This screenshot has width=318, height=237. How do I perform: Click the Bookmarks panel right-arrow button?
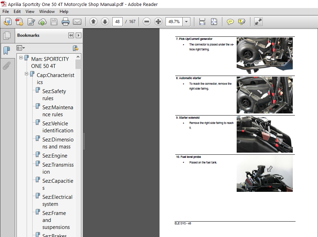pyautogui.click(x=79, y=35)
